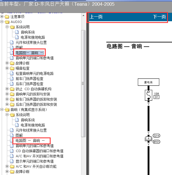Open 电源和接地电路 under 音响（有集成显示系统）

pos(33,125)
